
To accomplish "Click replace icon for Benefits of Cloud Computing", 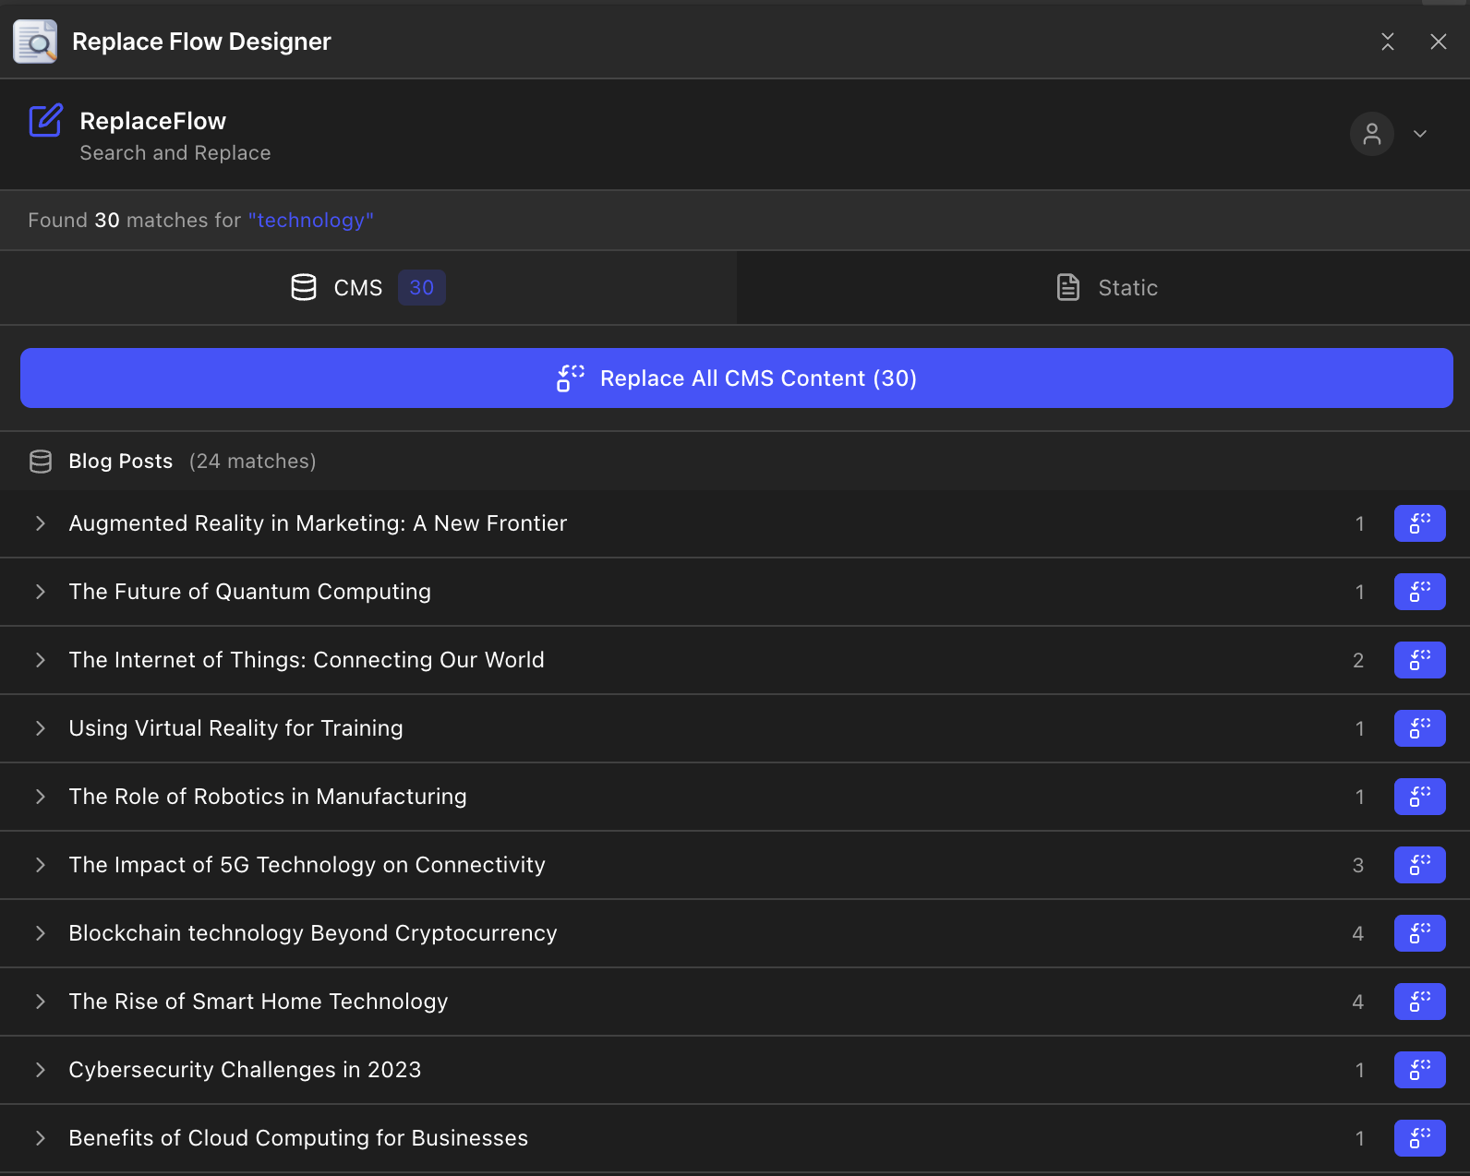I will (x=1419, y=1138).
